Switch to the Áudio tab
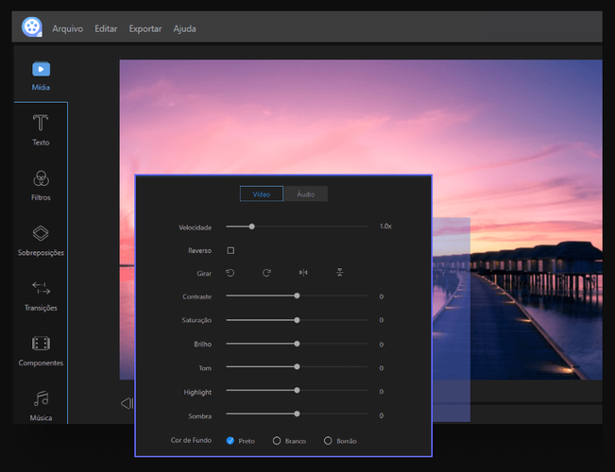This screenshot has width=615, height=472. click(305, 194)
